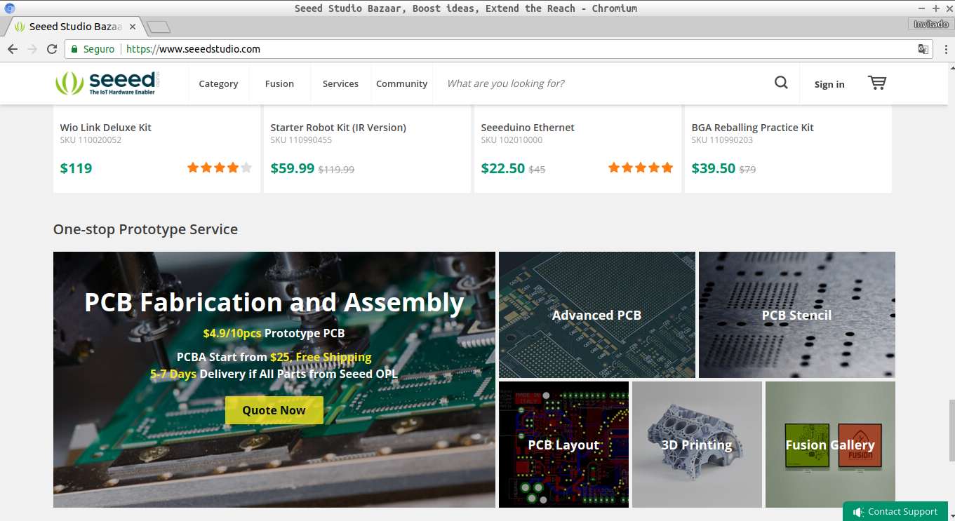Image resolution: width=955 pixels, height=521 pixels.
Task: Open the Fusion menu
Action: point(279,83)
